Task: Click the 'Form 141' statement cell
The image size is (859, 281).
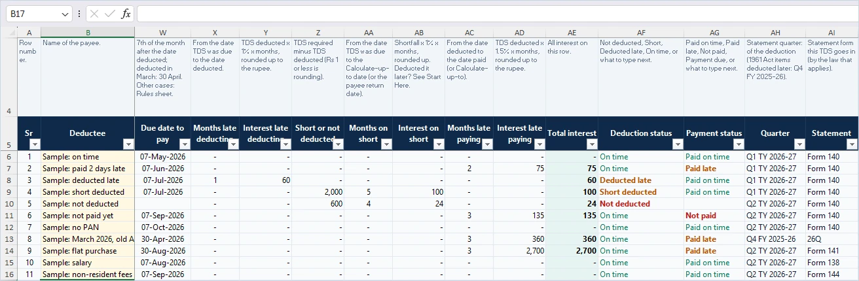Action: point(832,251)
